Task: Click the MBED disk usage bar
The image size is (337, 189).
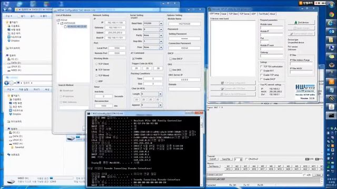Action: coord(62,178)
